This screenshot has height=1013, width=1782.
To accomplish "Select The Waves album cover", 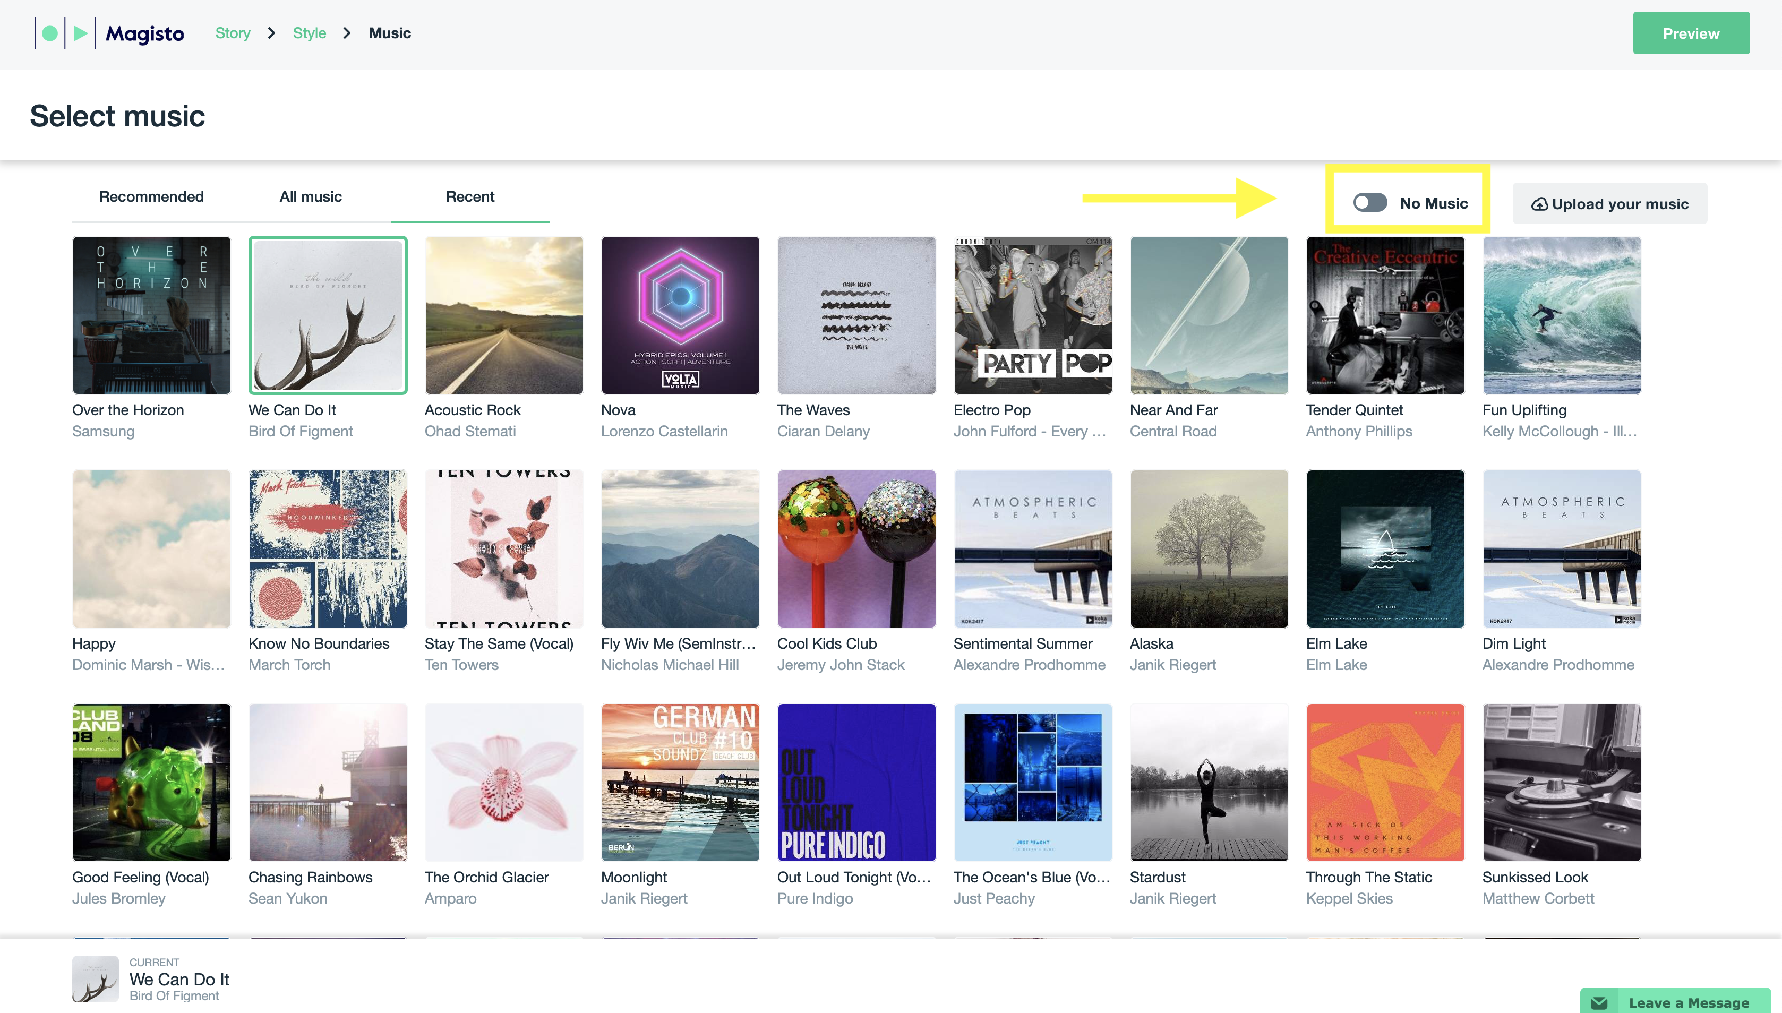I will click(856, 315).
